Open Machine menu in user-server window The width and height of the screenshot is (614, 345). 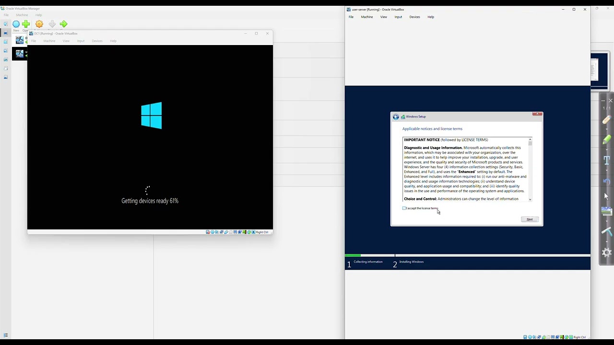[367, 17]
